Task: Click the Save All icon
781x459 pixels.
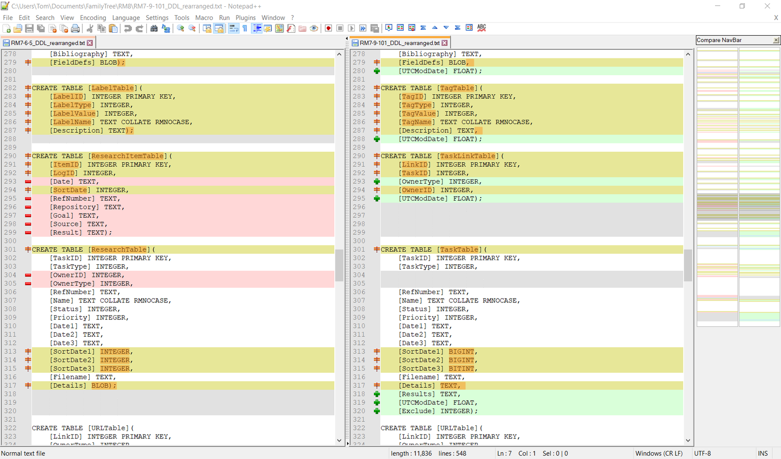Action: pos(41,28)
